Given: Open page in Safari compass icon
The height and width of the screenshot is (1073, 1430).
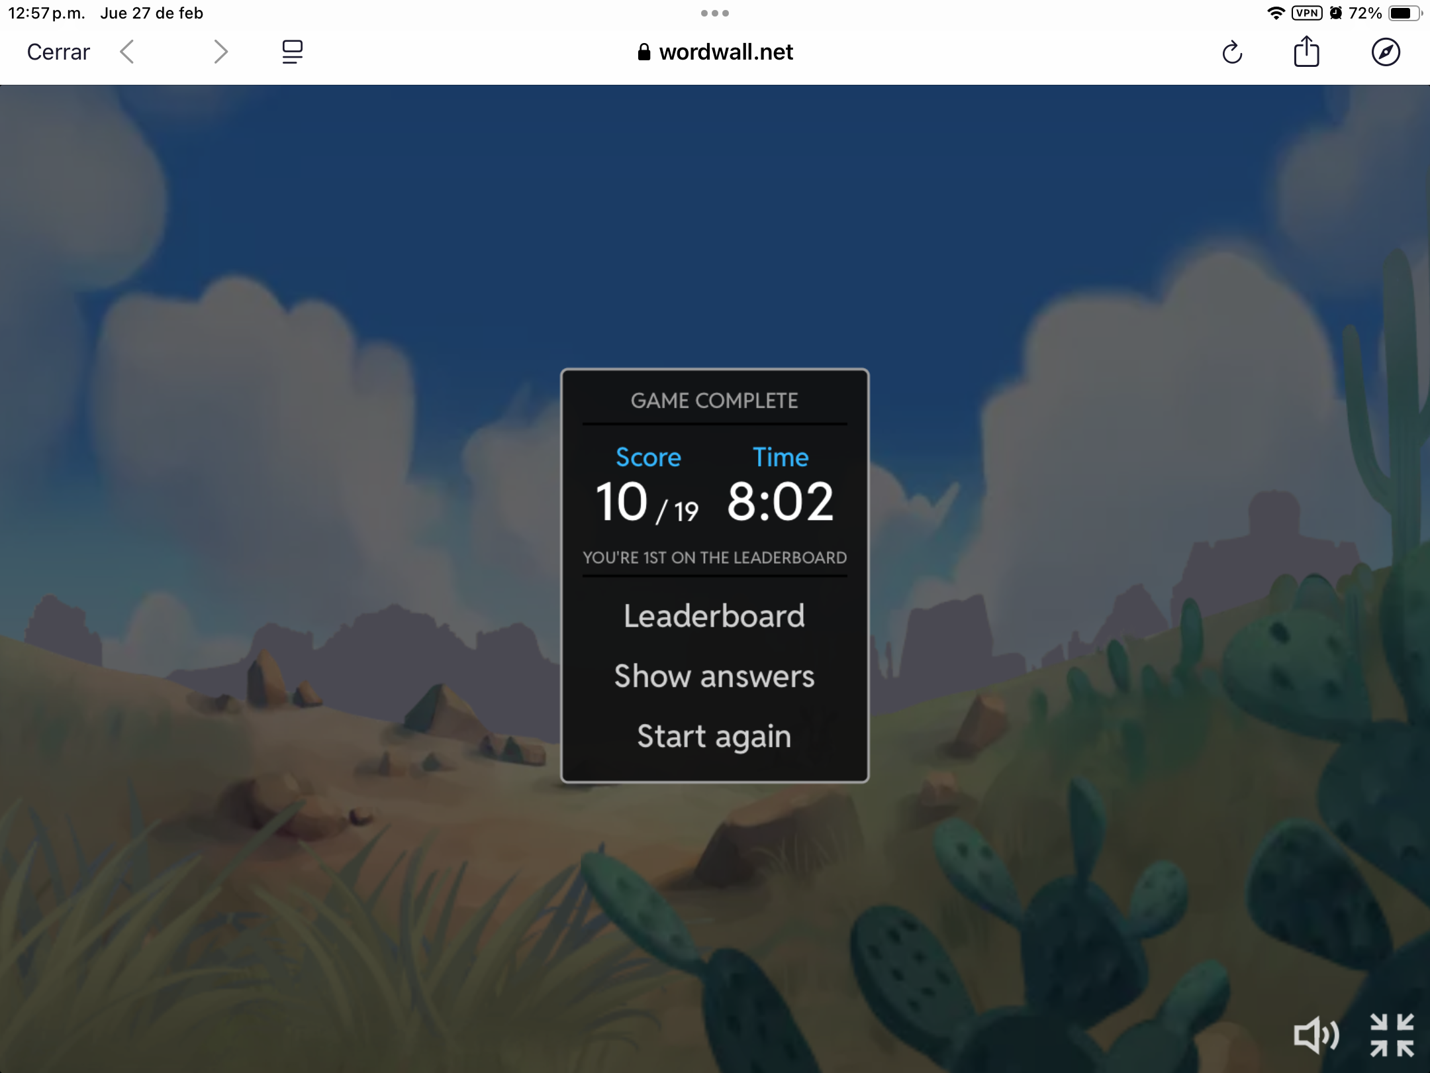Looking at the screenshot, I should (x=1386, y=52).
